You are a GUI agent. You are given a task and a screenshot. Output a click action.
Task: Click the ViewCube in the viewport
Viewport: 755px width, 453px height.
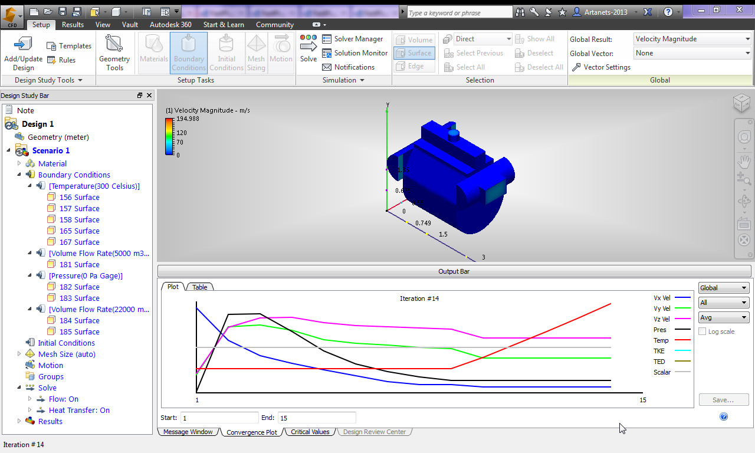[x=742, y=103]
